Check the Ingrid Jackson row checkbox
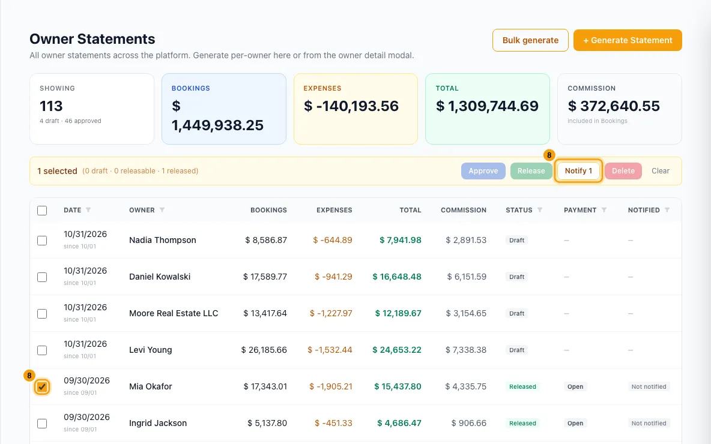This screenshot has height=444, width=711. (42, 423)
